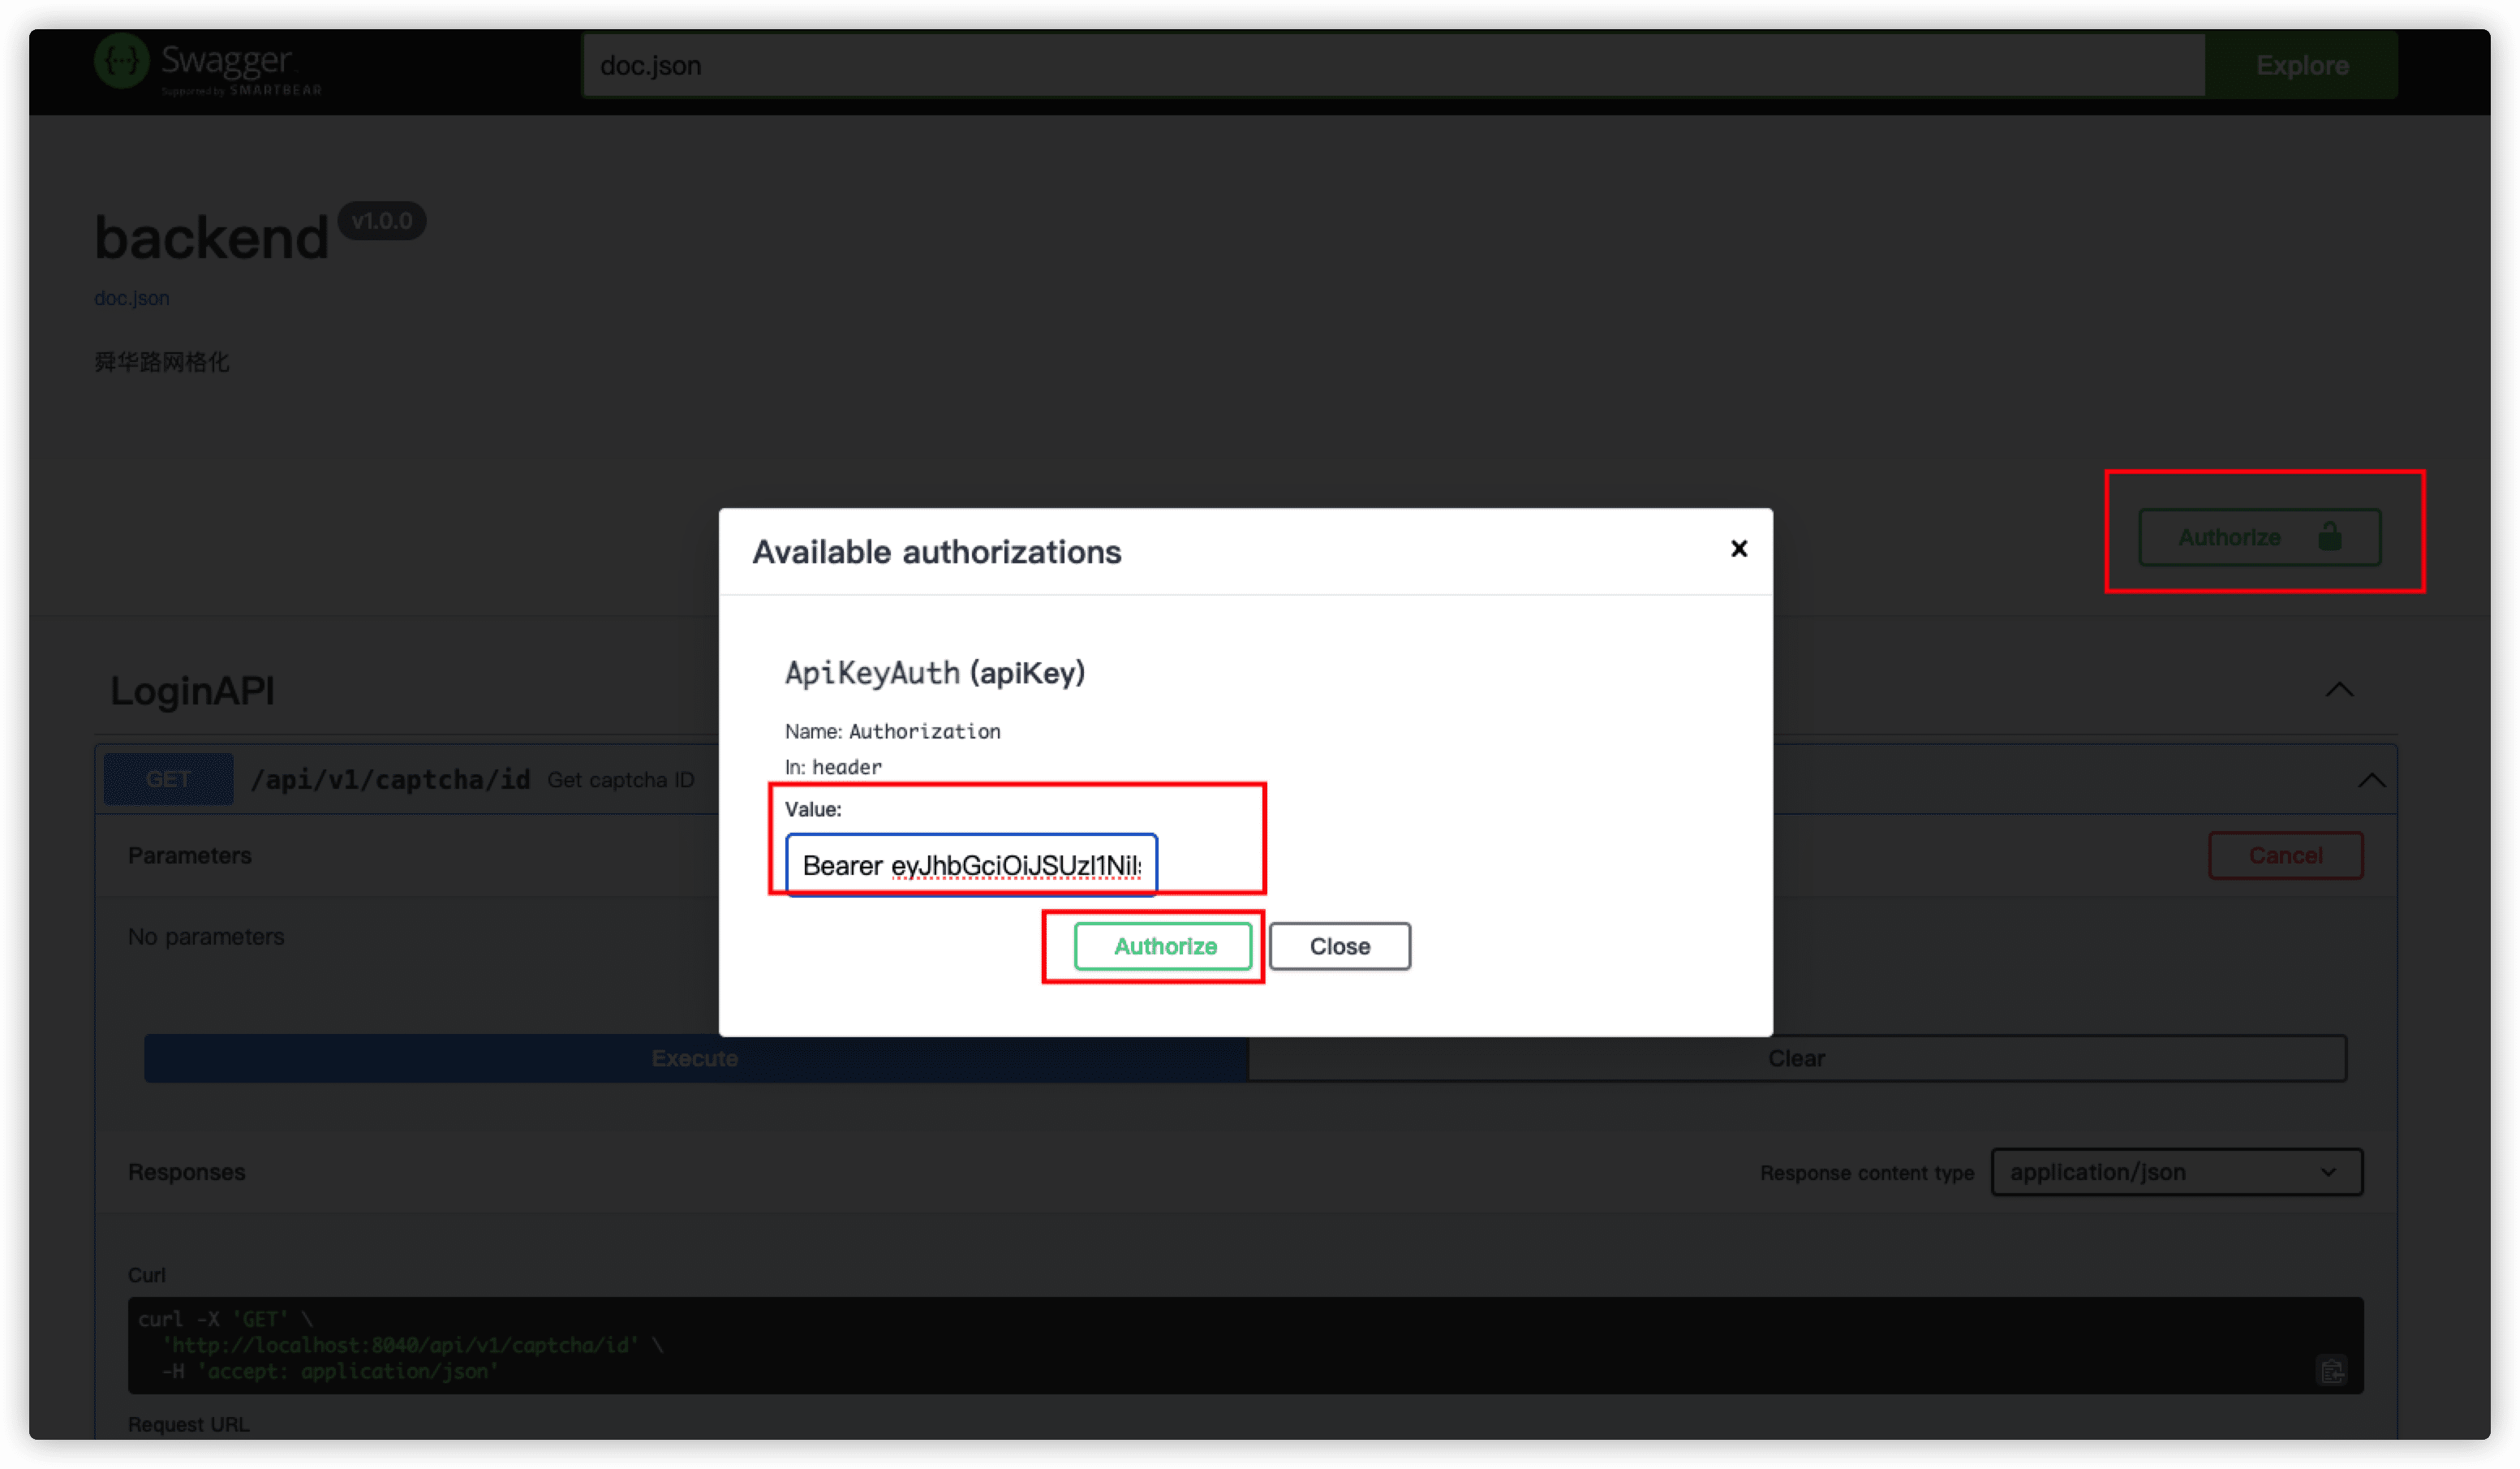Close the authorizations dialog with X
2520x1469 pixels.
tap(1738, 549)
